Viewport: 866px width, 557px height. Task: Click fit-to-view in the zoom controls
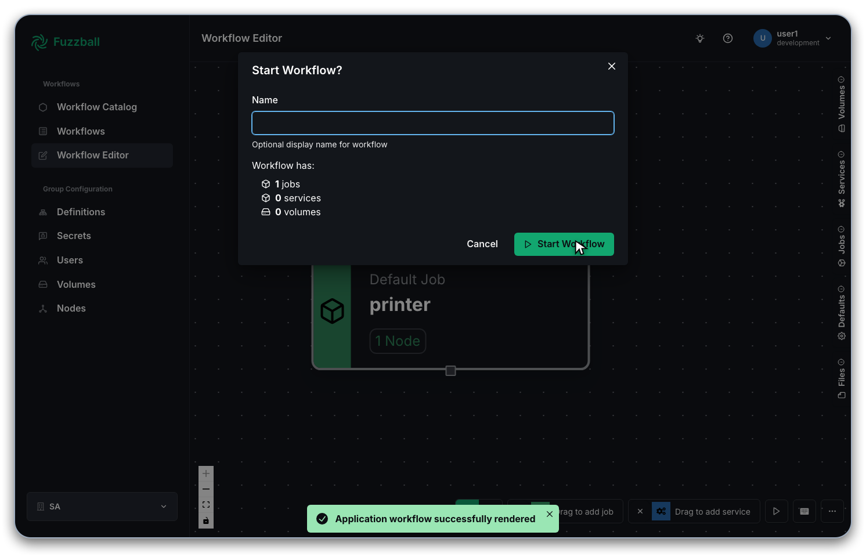click(205, 504)
